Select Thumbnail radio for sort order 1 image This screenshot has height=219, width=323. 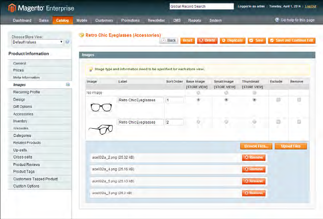coord(254,100)
